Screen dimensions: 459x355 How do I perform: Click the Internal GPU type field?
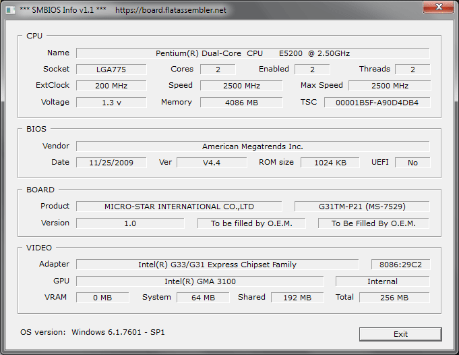pyautogui.click(x=383, y=281)
